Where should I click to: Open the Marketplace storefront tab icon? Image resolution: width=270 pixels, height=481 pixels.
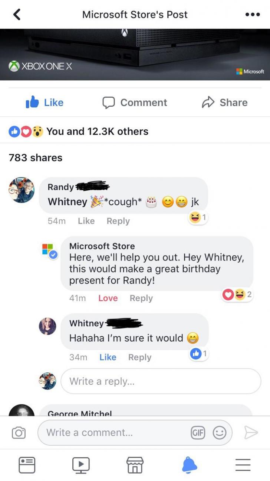pos(135,465)
